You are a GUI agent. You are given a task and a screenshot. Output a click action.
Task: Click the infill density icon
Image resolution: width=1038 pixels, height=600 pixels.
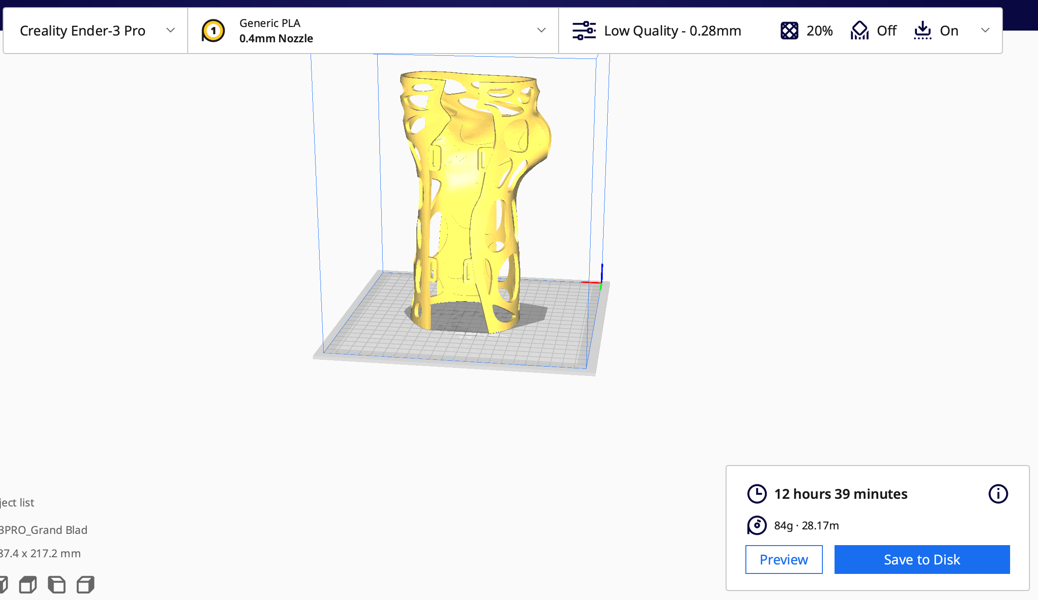point(790,31)
